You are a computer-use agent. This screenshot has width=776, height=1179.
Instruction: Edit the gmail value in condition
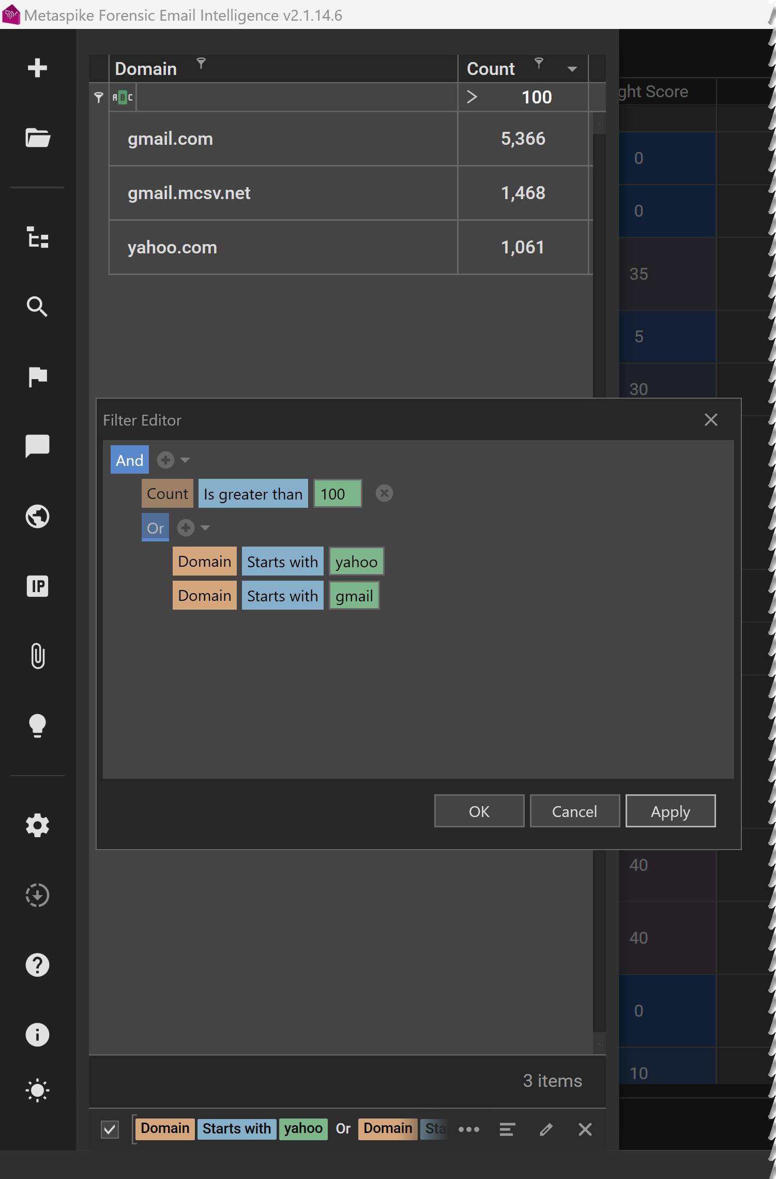pyautogui.click(x=355, y=596)
